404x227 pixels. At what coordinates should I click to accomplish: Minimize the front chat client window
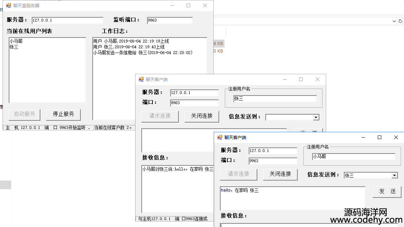point(363,138)
